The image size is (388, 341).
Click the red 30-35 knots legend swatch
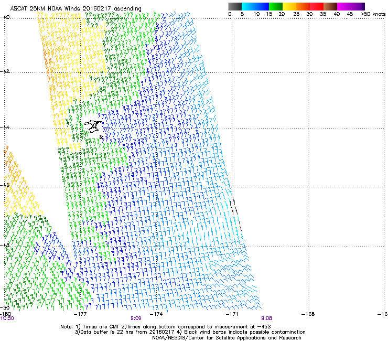pyautogui.click(x=317, y=6)
